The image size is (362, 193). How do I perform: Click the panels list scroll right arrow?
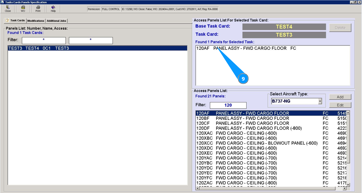[344, 188]
